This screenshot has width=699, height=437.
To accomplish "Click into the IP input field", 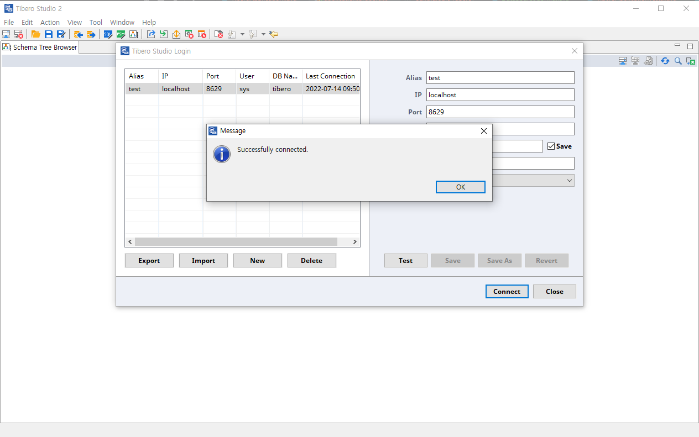I will tap(500, 95).
